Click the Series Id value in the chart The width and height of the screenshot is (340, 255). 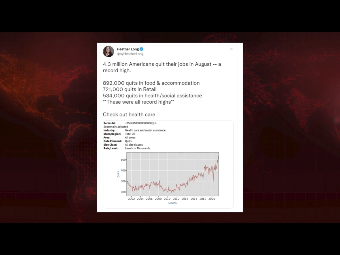[141, 123]
